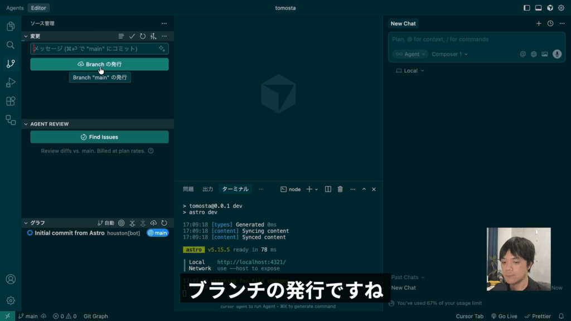The image size is (571, 321).
Task: Open chat history clock icon
Action: point(550,23)
